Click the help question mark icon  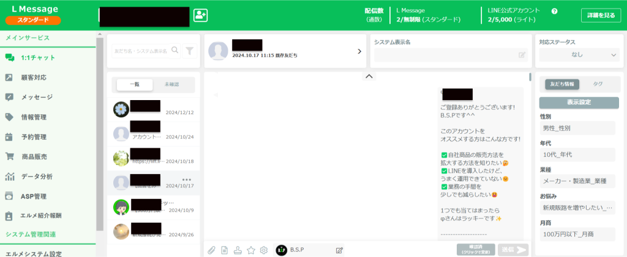click(x=555, y=11)
